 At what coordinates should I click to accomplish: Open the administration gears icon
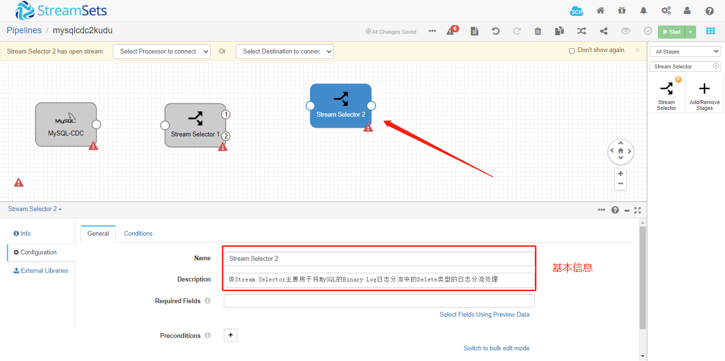click(666, 11)
